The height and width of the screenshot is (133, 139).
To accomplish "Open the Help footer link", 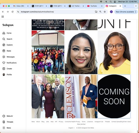I will tap(52, 122).
